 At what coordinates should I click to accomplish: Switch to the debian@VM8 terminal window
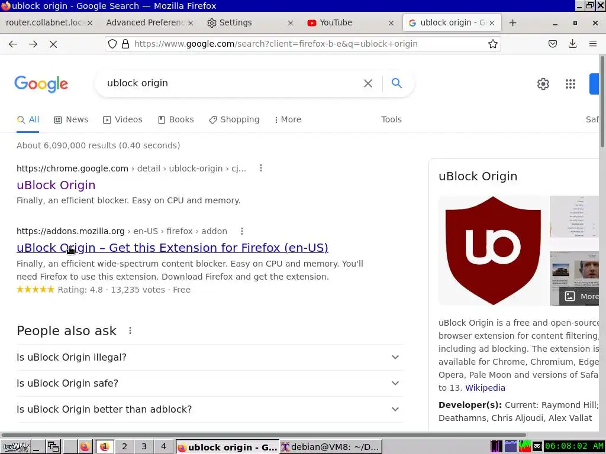tap(330, 447)
